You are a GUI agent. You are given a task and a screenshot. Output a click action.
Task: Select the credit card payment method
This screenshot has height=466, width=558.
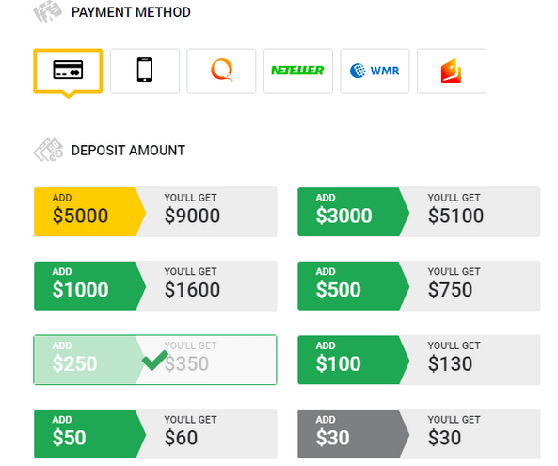[x=68, y=72]
